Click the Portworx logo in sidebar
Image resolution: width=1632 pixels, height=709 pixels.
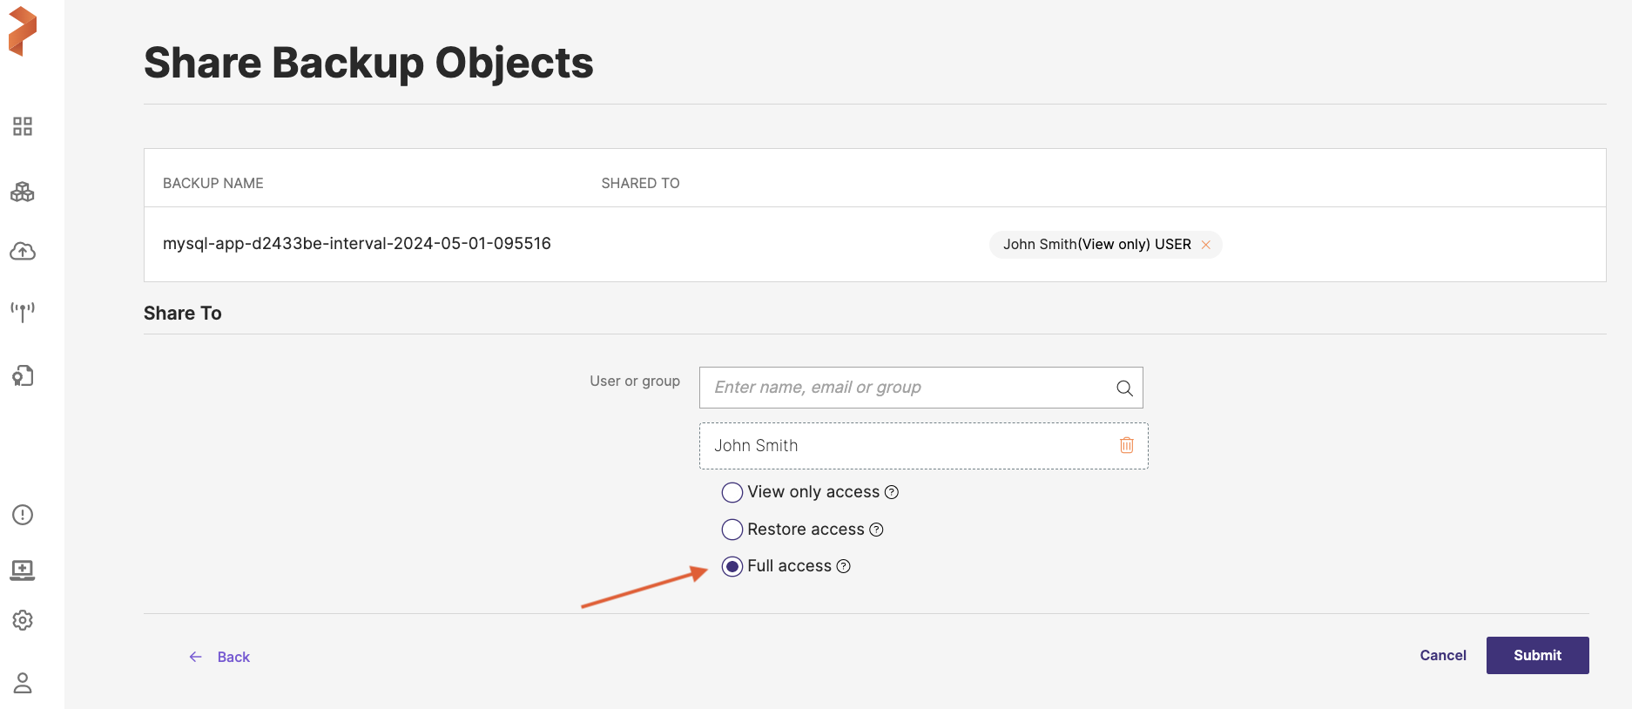click(23, 31)
